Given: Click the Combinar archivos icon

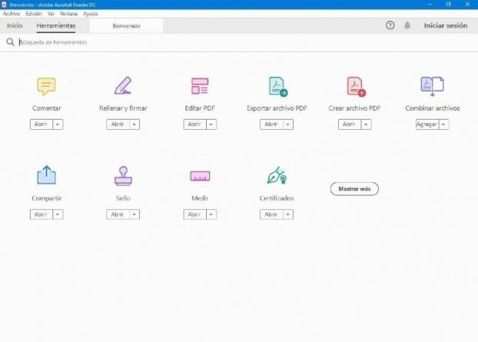Looking at the screenshot, I should pyautogui.click(x=432, y=86).
